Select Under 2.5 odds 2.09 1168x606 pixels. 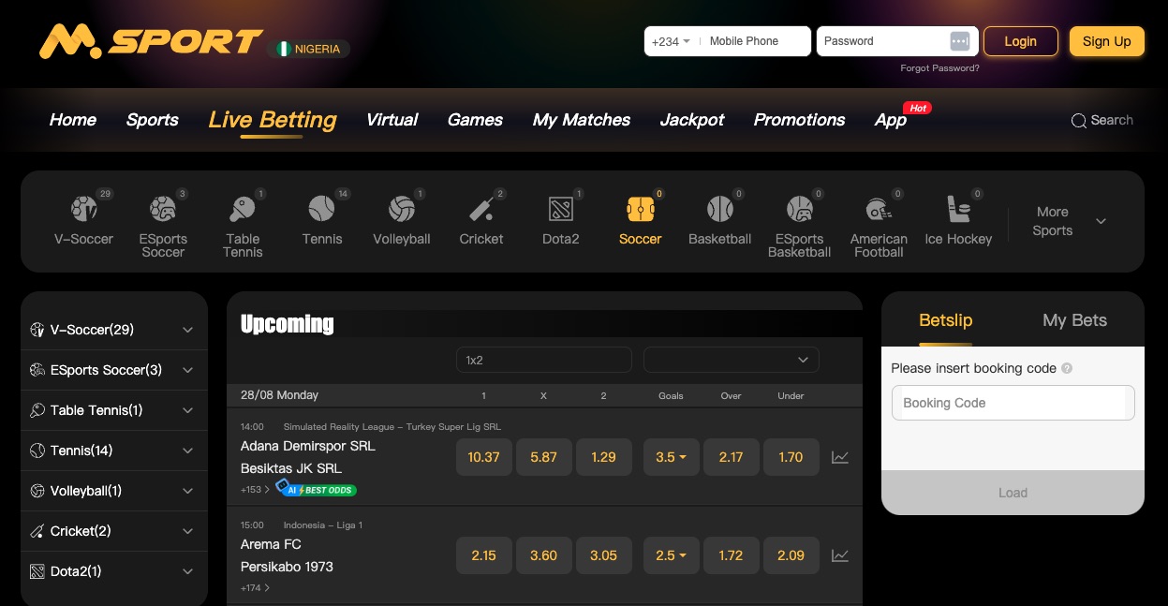tap(791, 555)
